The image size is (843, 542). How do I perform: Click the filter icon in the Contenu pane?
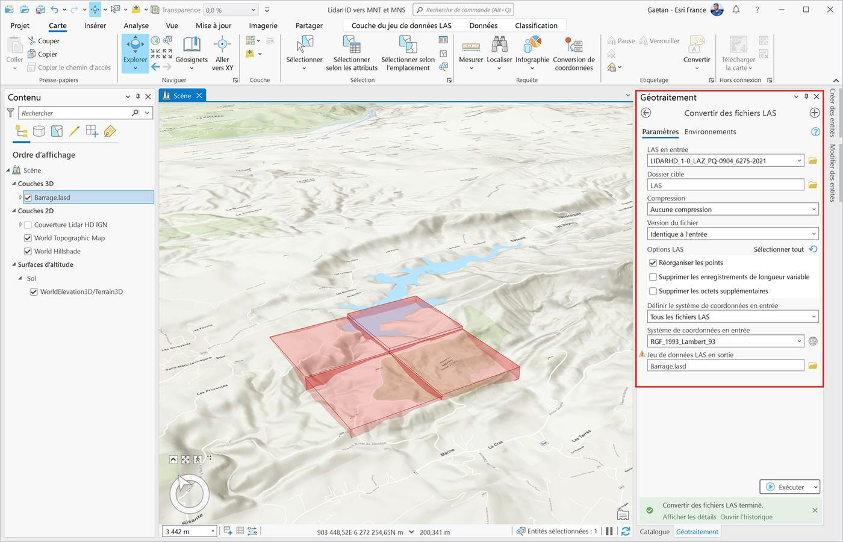click(10, 113)
